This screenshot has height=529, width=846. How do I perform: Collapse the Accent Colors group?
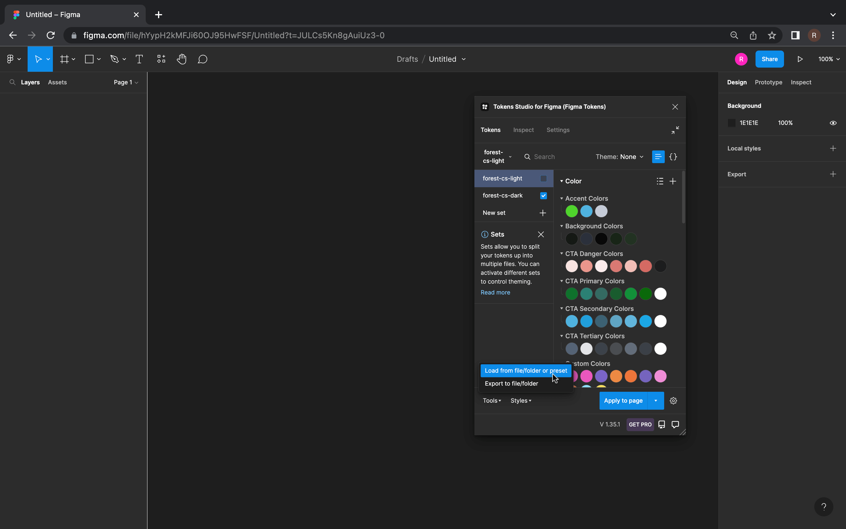click(561, 198)
